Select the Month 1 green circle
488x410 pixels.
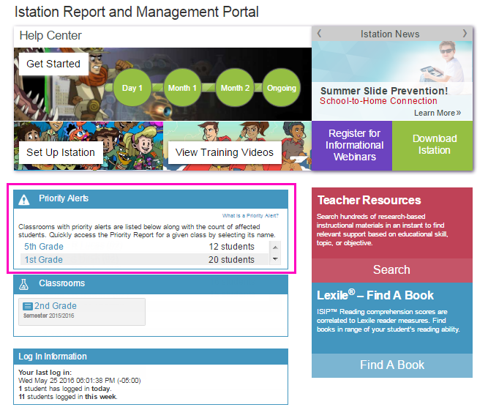point(182,88)
